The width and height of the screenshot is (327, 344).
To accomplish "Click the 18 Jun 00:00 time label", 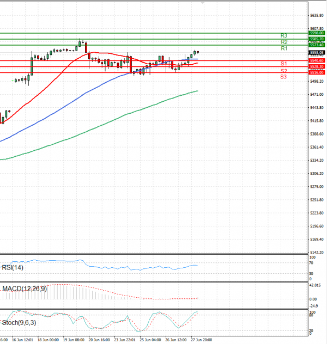I will [48, 340].
